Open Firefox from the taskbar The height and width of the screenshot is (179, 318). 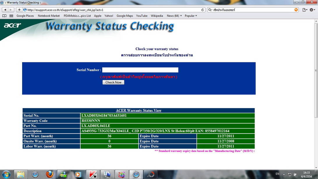[x=49, y=174]
